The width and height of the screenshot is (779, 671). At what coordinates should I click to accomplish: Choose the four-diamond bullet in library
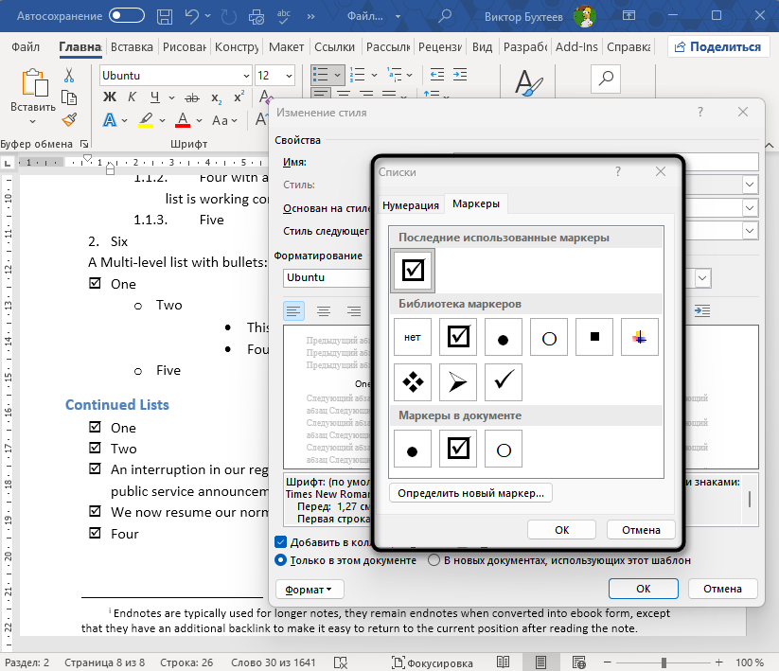413,382
